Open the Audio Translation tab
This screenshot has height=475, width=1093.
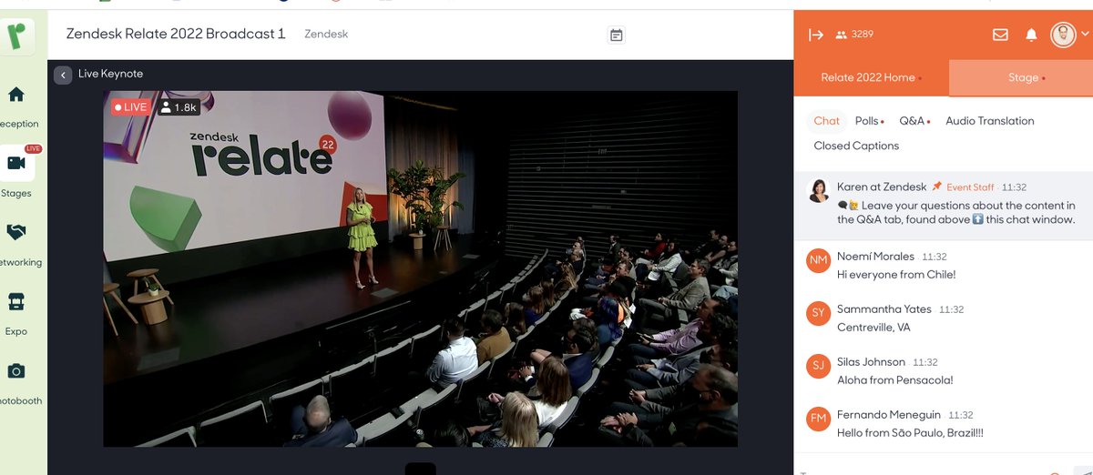tap(990, 120)
